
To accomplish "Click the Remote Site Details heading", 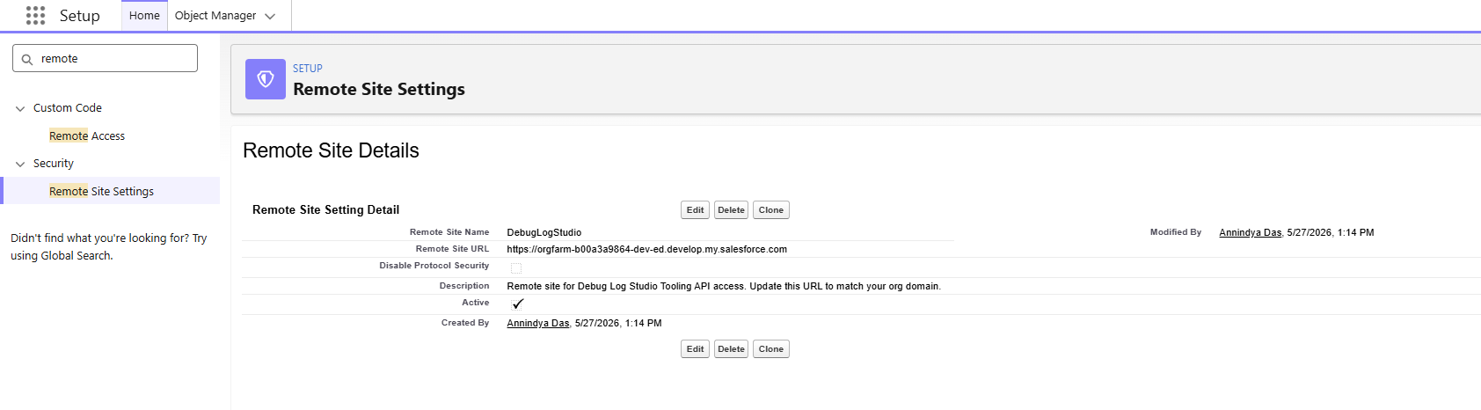I will point(331,150).
